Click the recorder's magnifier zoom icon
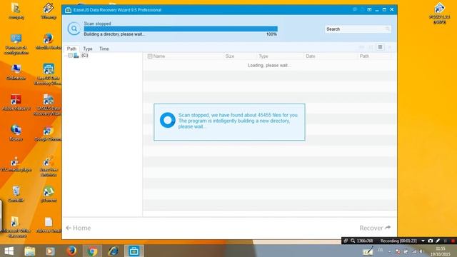This screenshot has height=257, width=457. (353, 241)
